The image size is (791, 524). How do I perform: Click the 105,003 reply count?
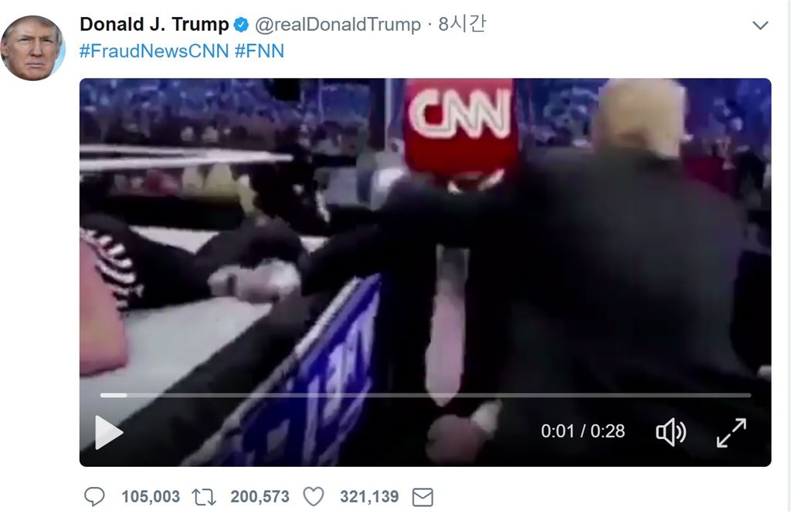151,497
